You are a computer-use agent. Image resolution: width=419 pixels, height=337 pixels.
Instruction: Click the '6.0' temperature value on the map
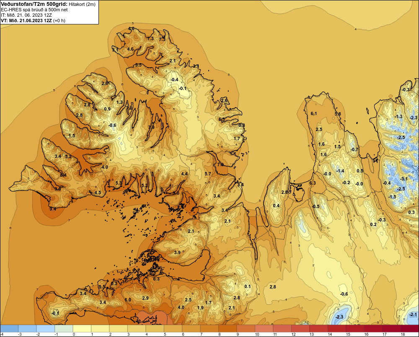point(128,300)
